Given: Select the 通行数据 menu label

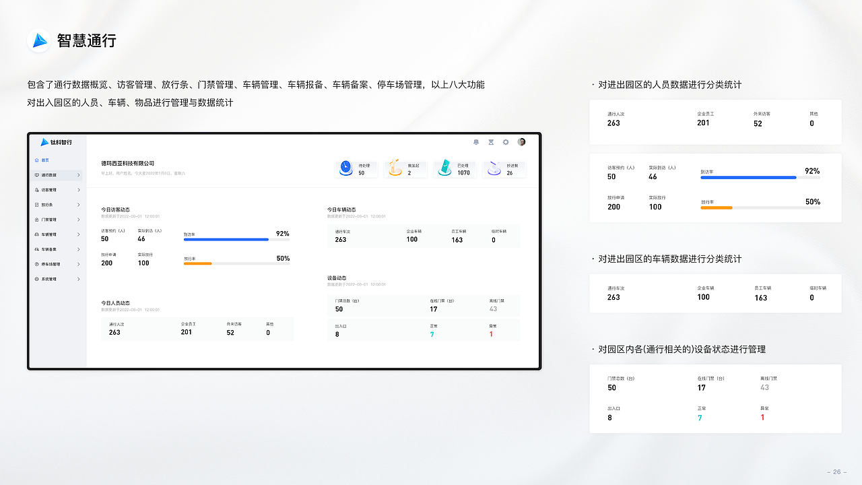Looking at the screenshot, I should pyautogui.click(x=49, y=175).
